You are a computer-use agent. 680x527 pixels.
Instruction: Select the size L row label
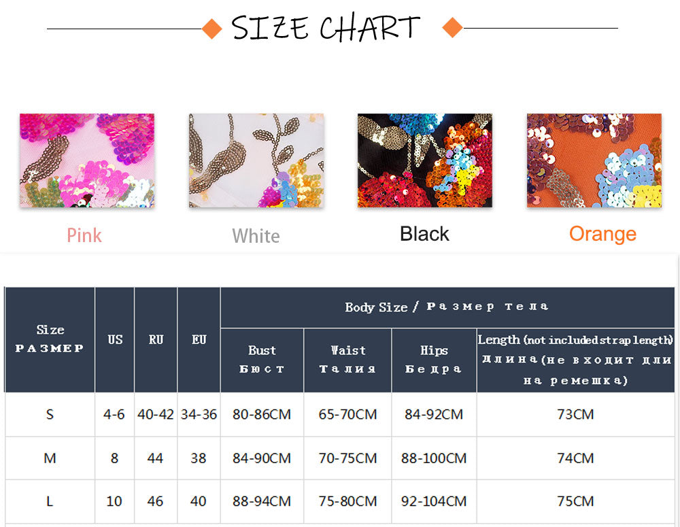coord(50,501)
